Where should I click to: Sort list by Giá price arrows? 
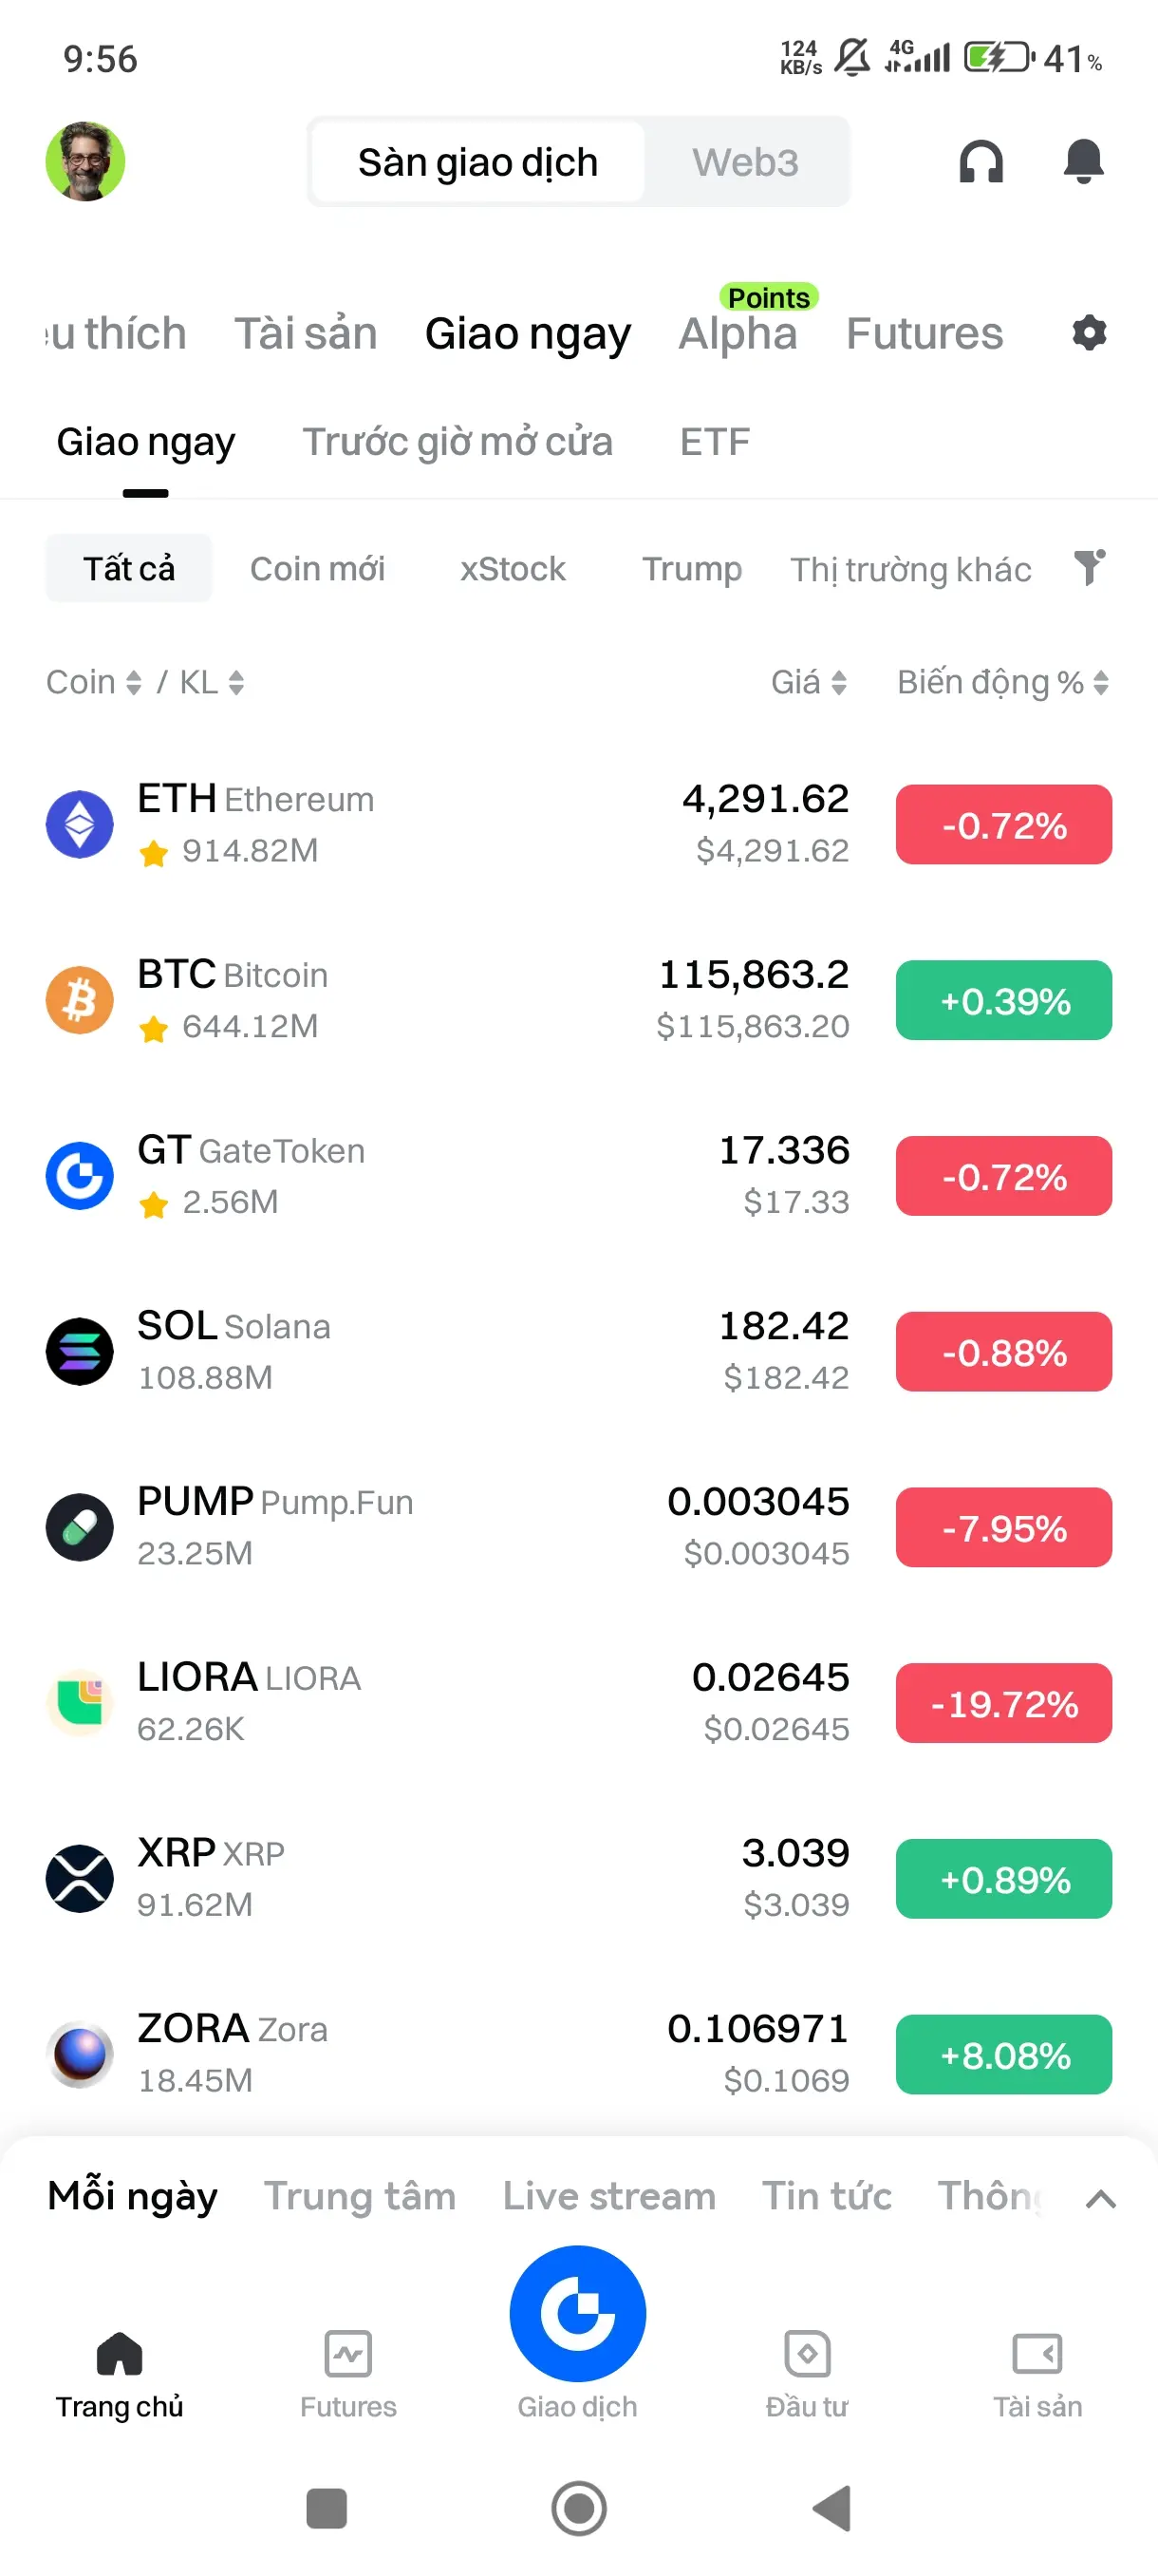839,683
